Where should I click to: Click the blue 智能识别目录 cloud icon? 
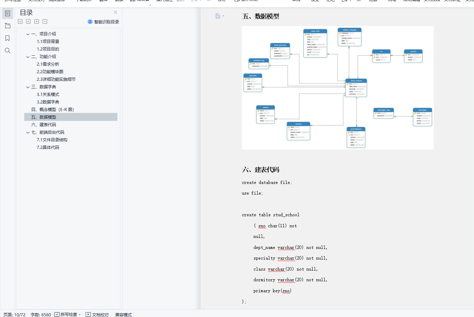[x=90, y=22]
